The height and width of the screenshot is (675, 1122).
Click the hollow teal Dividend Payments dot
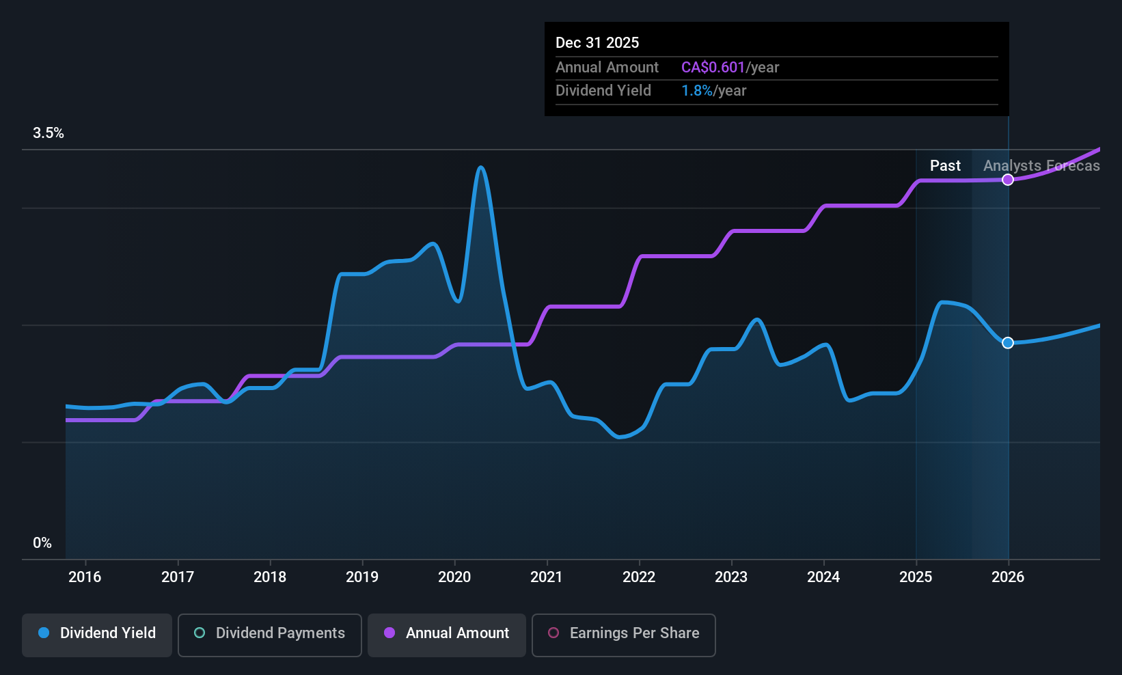coord(200,633)
